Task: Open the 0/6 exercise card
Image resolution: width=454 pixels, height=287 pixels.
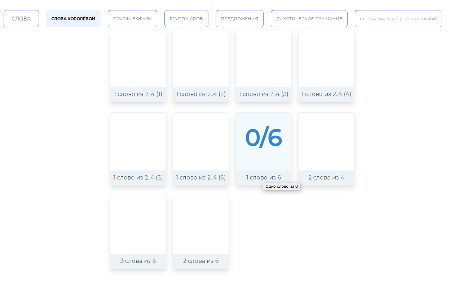Action: tap(264, 149)
